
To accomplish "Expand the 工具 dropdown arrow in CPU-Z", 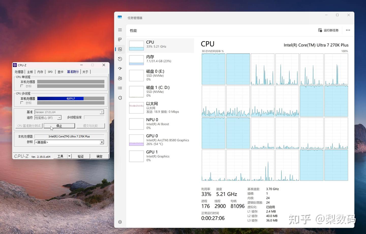I will tap(69, 156).
